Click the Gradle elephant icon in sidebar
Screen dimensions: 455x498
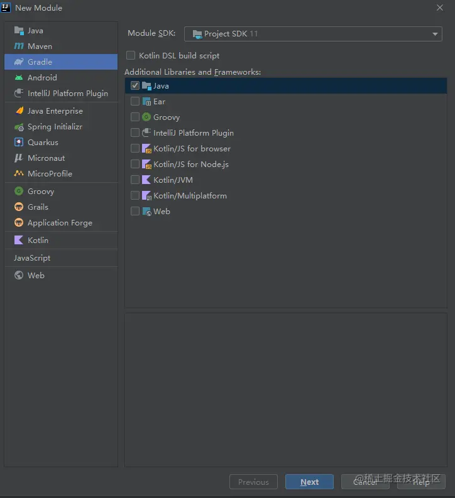(x=19, y=62)
